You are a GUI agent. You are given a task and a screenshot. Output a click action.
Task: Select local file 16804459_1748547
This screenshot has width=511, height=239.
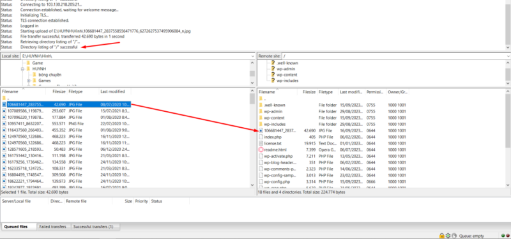pos(66,174)
